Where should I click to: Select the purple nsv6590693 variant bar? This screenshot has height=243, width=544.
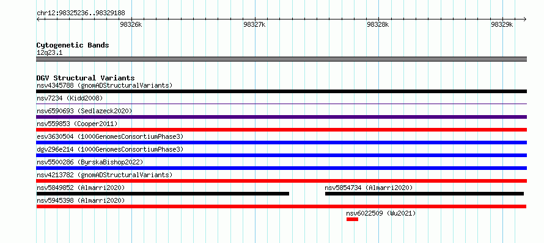pos(281,117)
